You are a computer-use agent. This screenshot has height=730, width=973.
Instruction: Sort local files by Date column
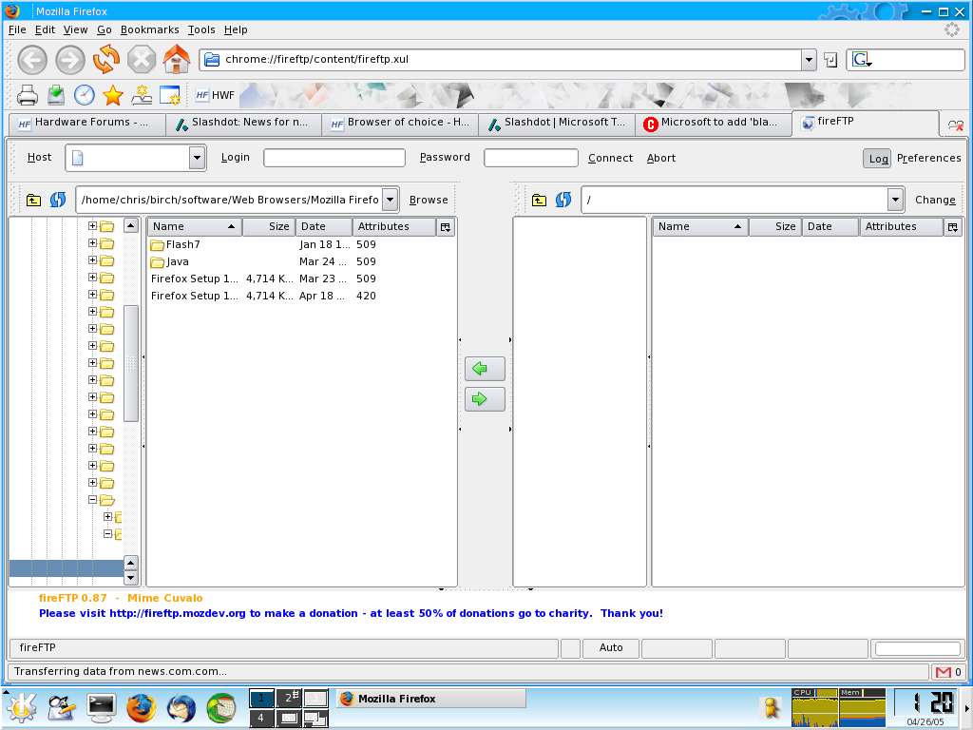[x=324, y=227]
